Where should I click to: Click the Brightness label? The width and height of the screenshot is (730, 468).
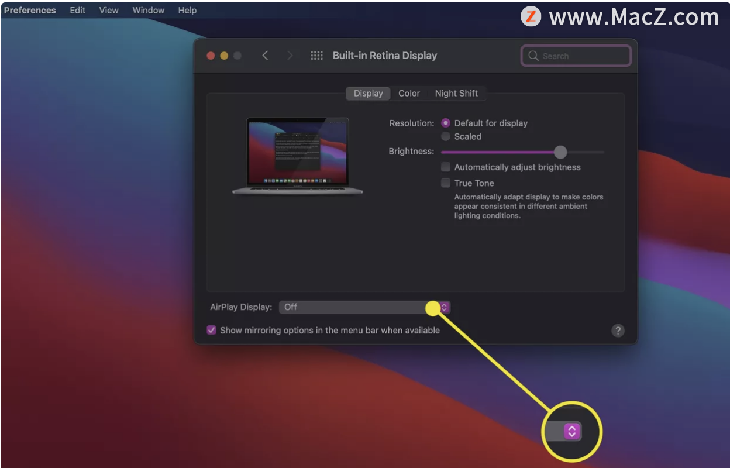(411, 152)
